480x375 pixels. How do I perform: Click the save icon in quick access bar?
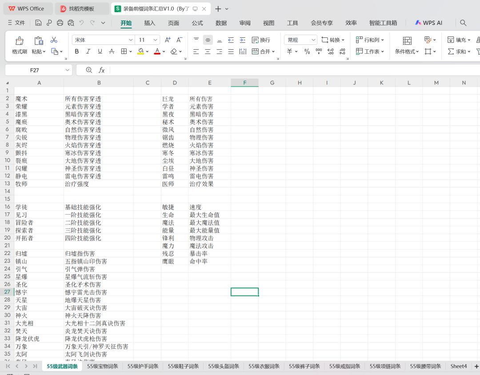(38, 23)
